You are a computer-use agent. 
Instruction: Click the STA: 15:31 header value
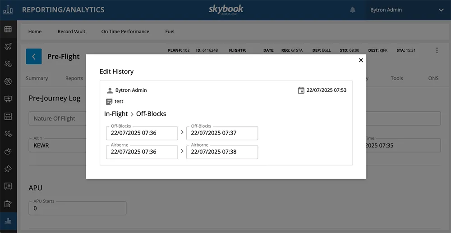406,50
